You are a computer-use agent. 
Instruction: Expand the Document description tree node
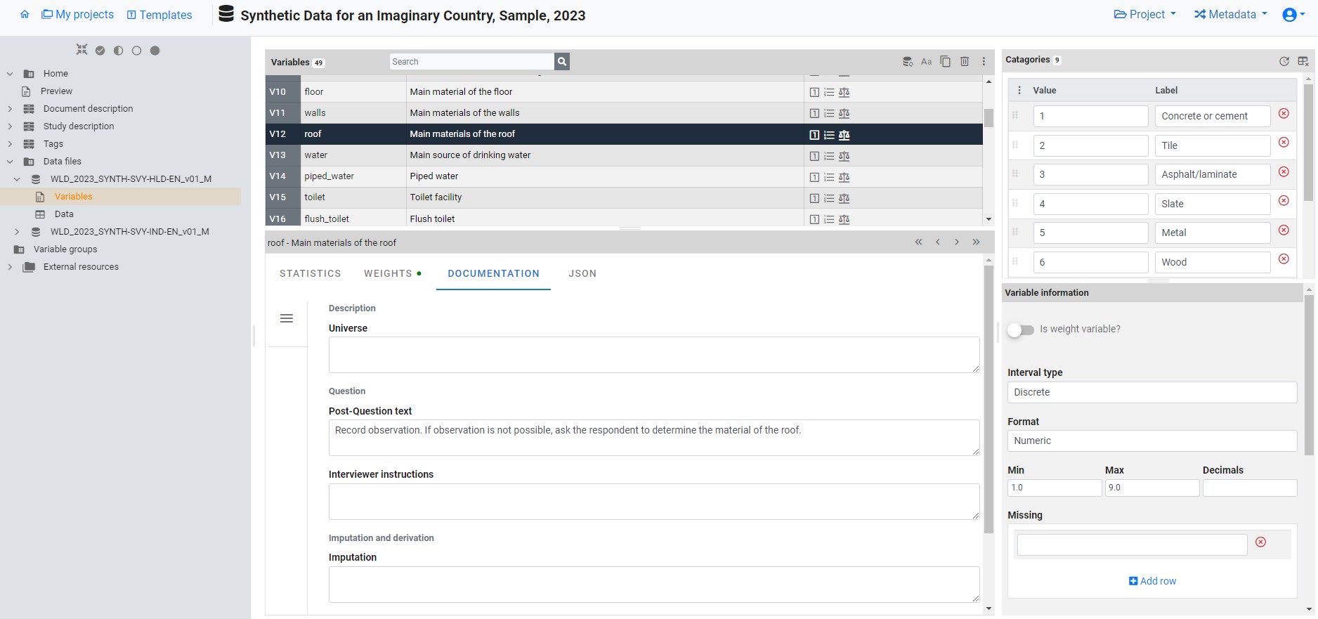pyautogui.click(x=10, y=109)
